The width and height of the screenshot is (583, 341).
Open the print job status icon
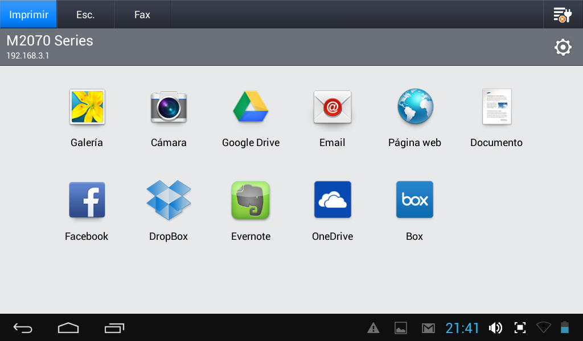click(x=563, y=15)
